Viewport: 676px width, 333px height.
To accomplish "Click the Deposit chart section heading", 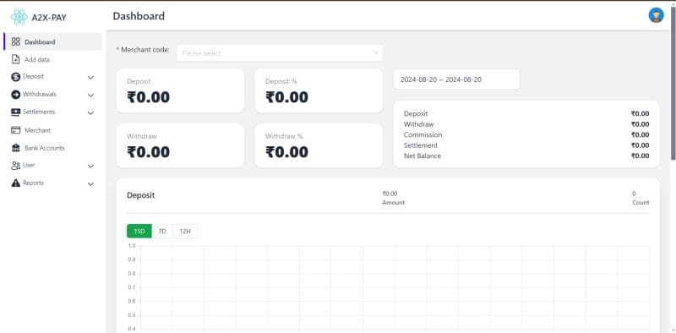I will click(x=140, y=195).
